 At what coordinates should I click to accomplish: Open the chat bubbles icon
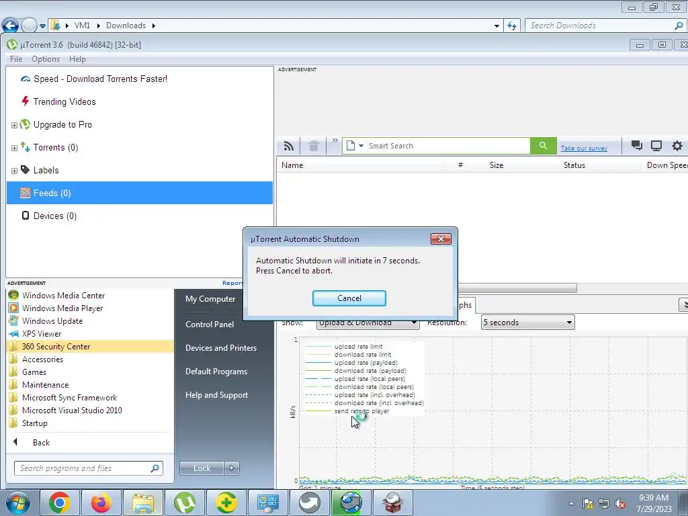coord(637,146)
